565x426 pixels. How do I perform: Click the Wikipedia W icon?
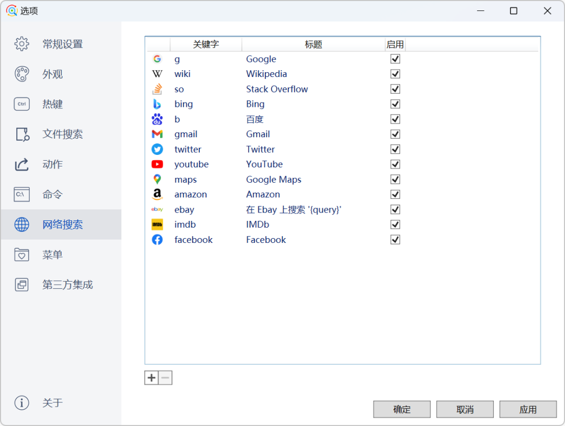[157, 74]
